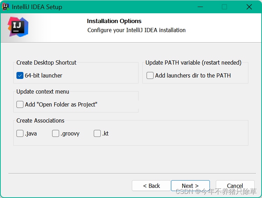Click the "Installation Options" heading

pyautogui.click(x=114, y=21)
